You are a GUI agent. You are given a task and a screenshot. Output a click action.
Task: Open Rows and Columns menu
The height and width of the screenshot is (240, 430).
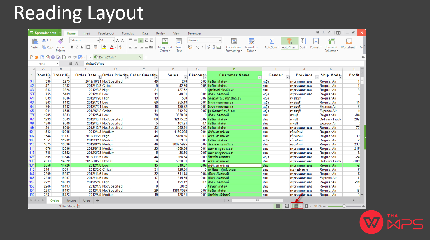(331, 45)
